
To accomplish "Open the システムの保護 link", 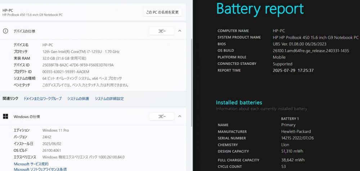I will coord(78,99).
